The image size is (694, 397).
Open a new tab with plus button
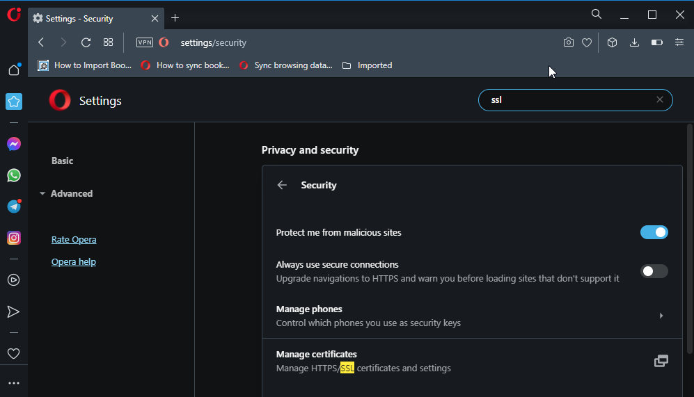click(x=175, y=17)
